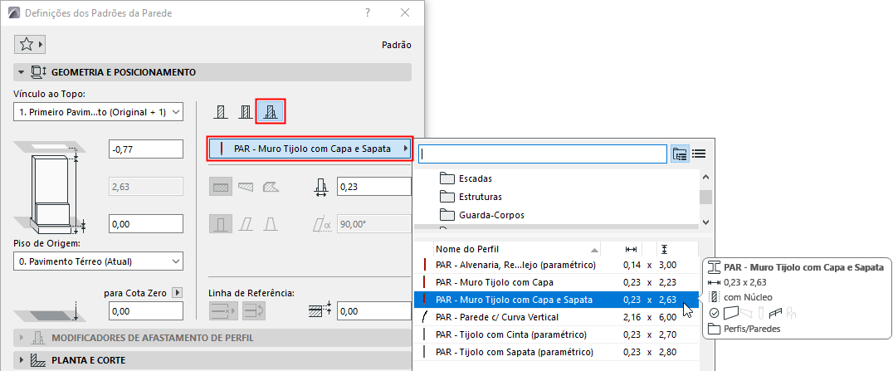Open Vínculo ao Topo dropdown

(98, 112)
